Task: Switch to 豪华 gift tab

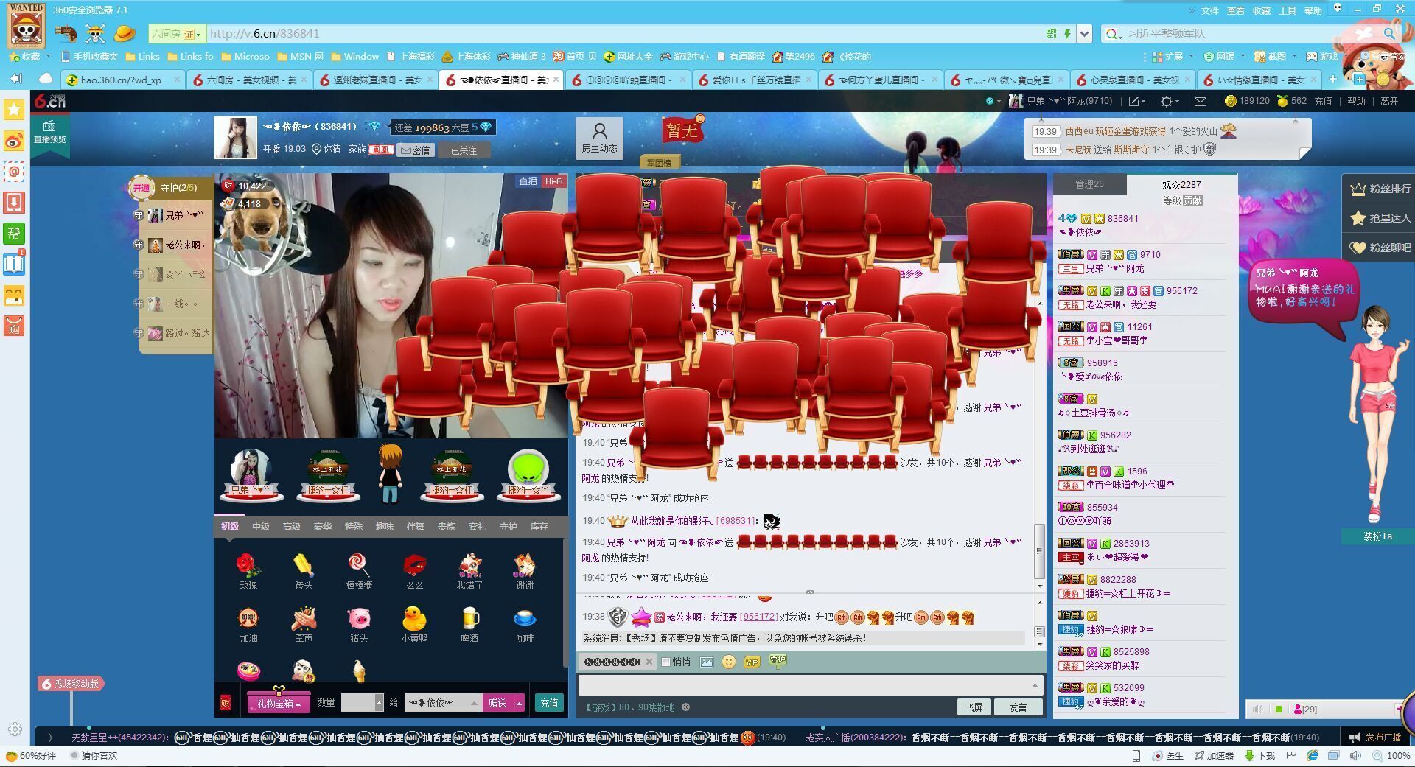Action: tap(322, 527)
